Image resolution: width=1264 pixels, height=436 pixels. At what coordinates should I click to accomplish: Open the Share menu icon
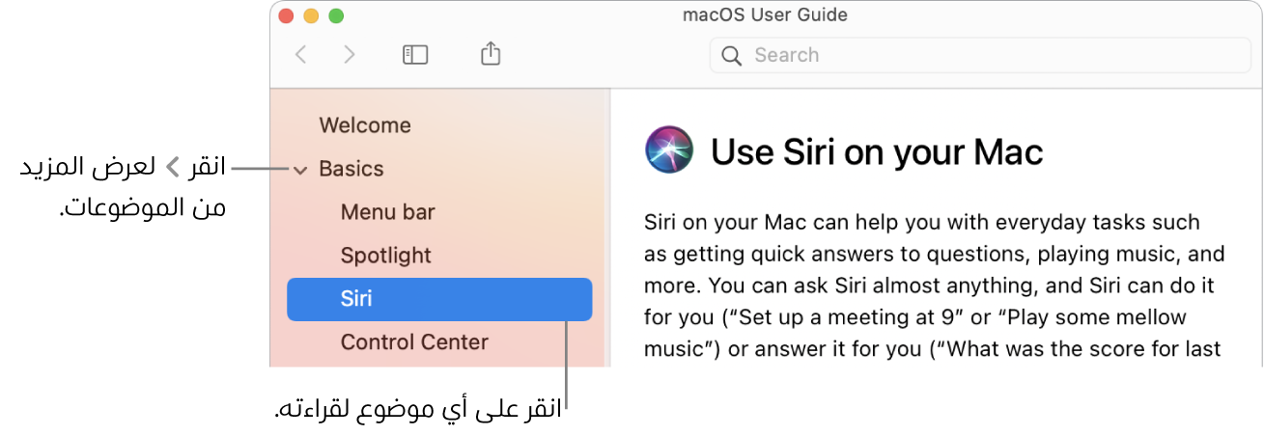[491, 54]
